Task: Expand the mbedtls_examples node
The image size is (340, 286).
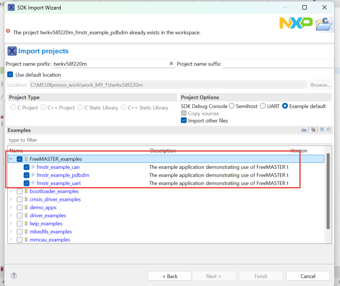Action: [x=11, y=232]
